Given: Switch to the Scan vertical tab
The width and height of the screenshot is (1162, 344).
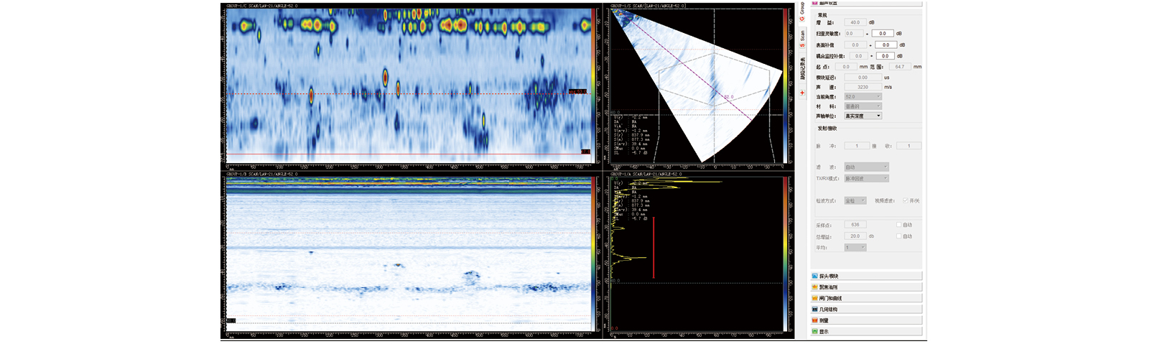Looking at the screenshot, I should coord(802,39).
